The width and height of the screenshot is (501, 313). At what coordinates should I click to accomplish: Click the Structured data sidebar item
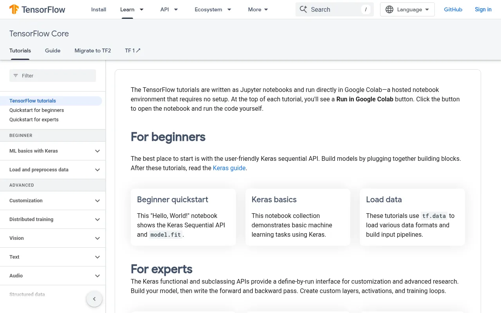(x=27, y=295)
